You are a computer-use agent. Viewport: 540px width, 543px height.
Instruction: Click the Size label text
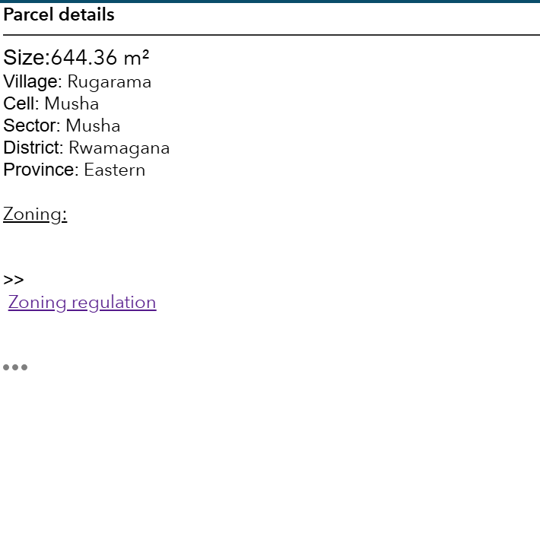click(x=25, y=58)
